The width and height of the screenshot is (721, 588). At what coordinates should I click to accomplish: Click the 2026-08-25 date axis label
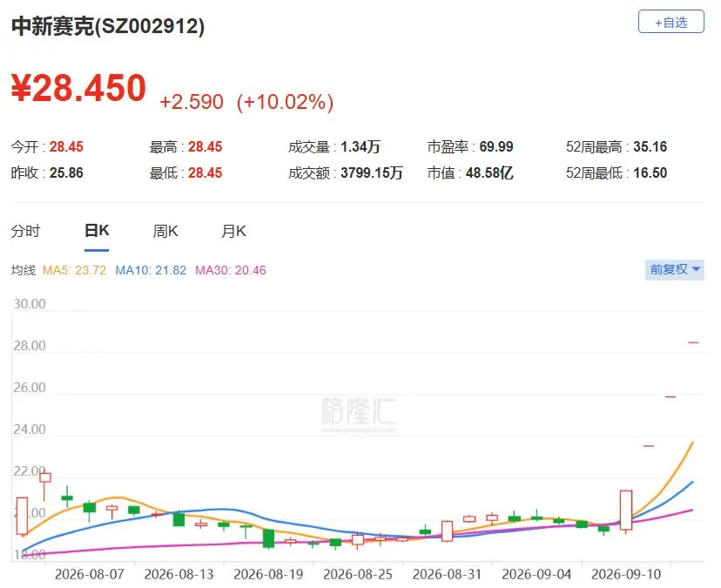[358, 574]
